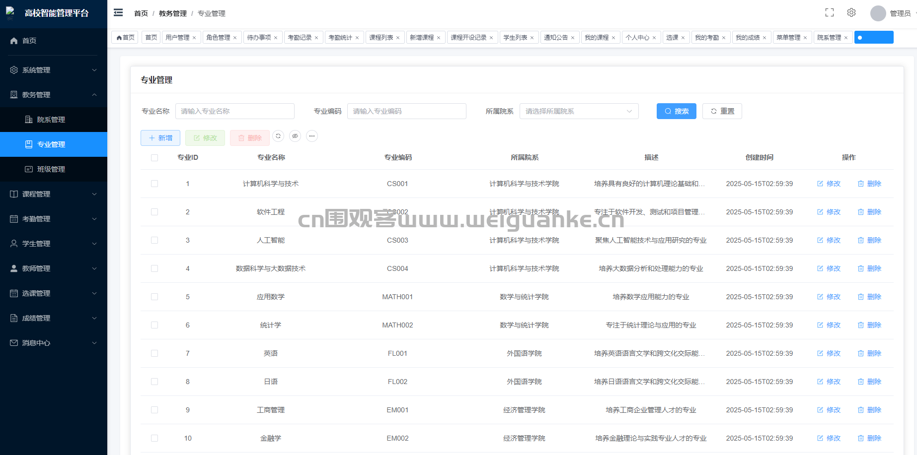
Task: Open 班级管理 in the sidebar
Action: pyautogui.click(x=51, y=169)
